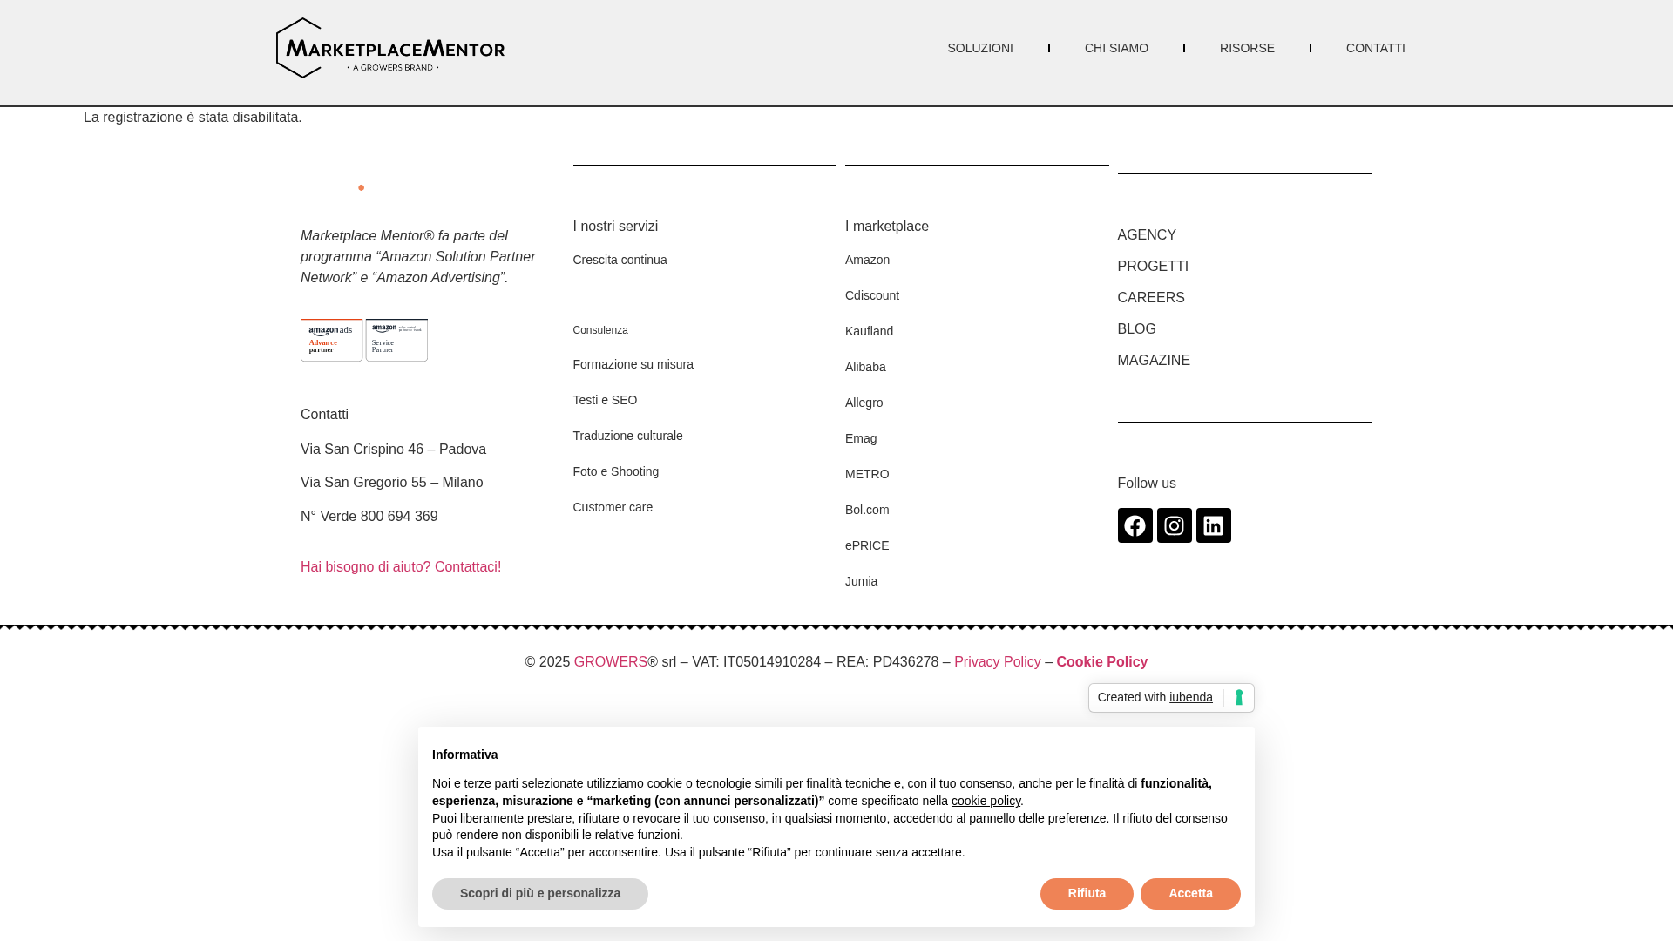Viewport: 1673px width, 941px height.
Task: Open the Consulenza service link
Action: [x=600, y=330]
